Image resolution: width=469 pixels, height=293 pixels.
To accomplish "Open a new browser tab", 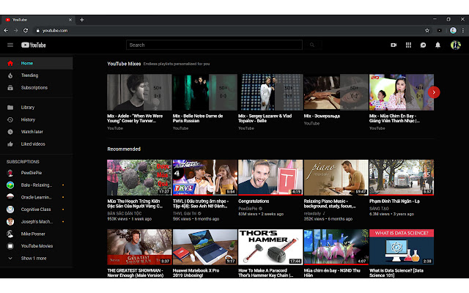I will 82,19.
